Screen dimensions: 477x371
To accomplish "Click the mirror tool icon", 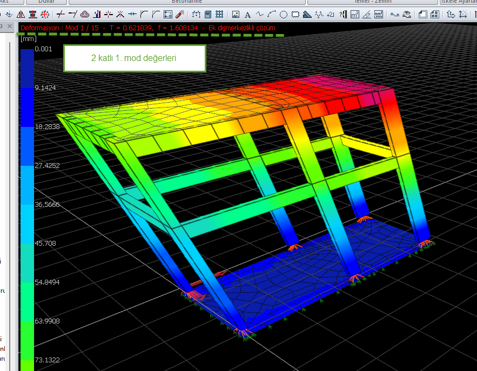I will coord(21,14).
